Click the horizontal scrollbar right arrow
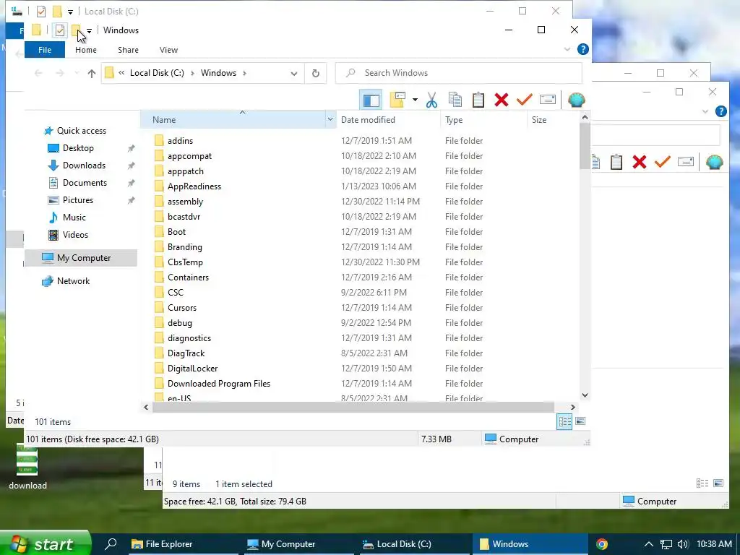The image size is (740, 555). [x=572, y=408]
